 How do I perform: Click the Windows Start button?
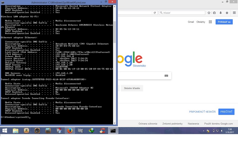(x=5, y=130)
